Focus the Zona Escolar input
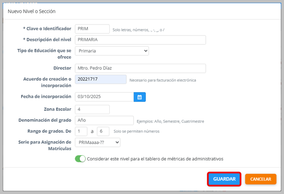This screenshot has width=284, height=194. [92, 110]
